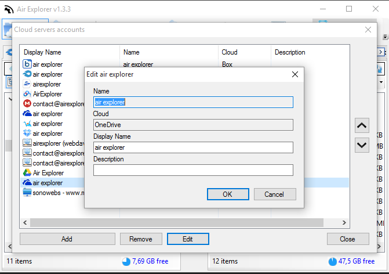
Task: Click the 7,69 GB free pie chart icon
Action: point(126,261)
